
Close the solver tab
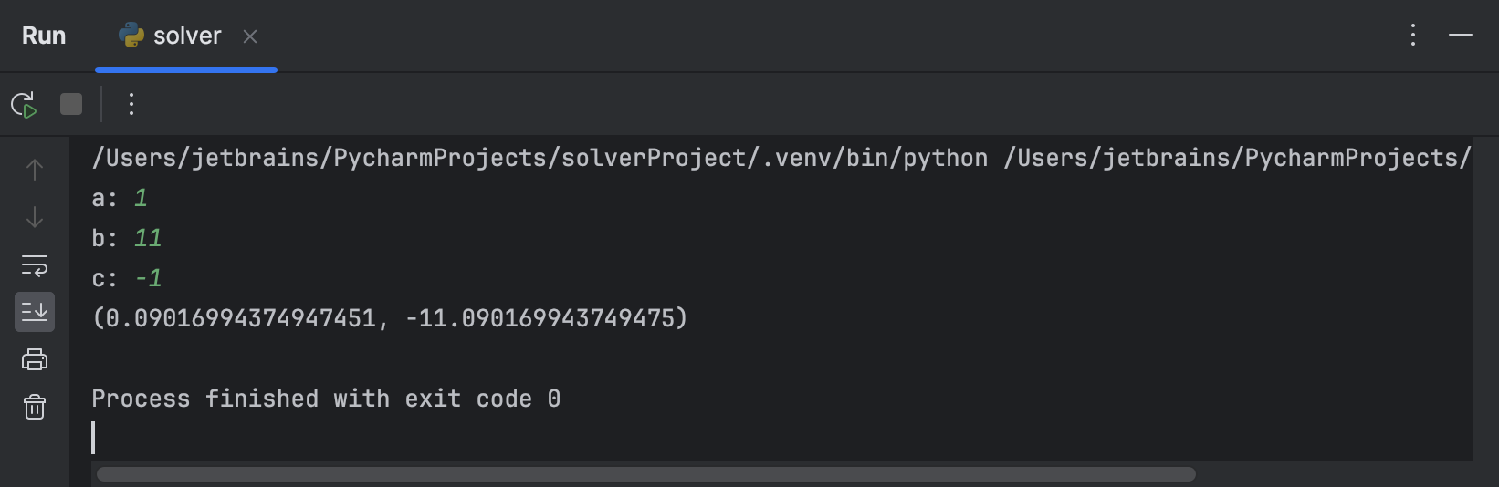click(250, 36)
